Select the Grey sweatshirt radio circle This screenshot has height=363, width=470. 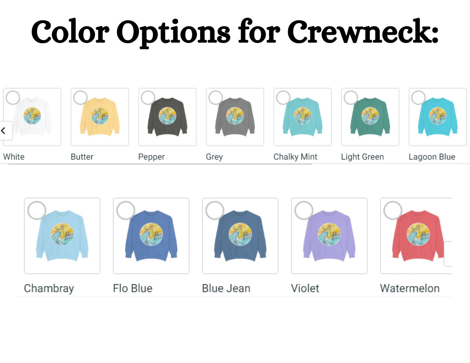[x=216, y=98]
